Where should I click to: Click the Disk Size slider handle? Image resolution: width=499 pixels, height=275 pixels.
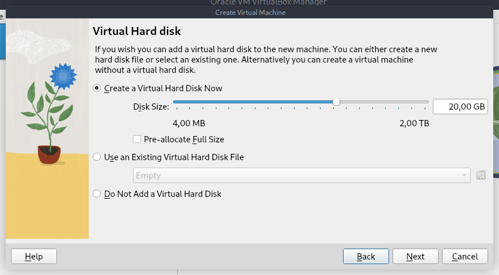coord(336,102)
